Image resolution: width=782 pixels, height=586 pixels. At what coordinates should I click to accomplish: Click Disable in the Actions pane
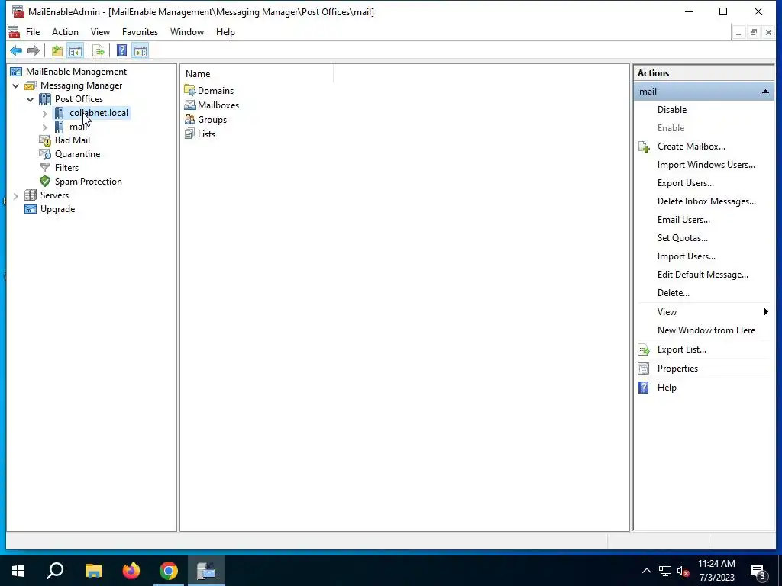pyautogui.click(x=672, y=110)
